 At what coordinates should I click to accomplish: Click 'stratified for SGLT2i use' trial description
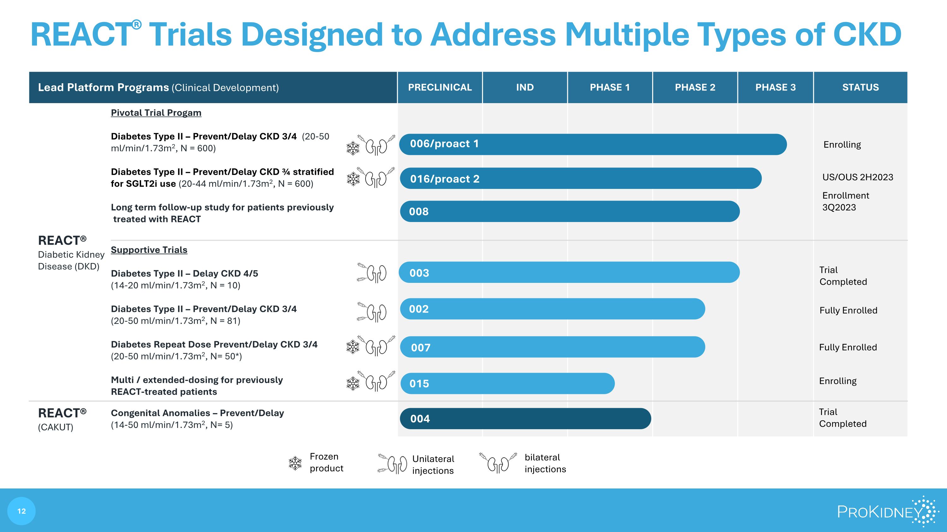click(223, 178)
